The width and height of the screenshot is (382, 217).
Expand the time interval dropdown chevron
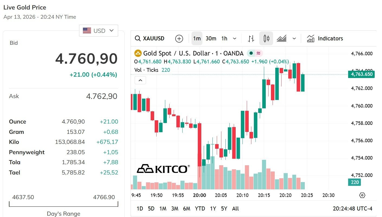(x=235, y=38)
